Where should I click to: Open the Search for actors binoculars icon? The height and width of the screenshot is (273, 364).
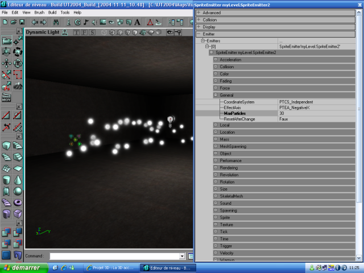(x=56, y=22)
